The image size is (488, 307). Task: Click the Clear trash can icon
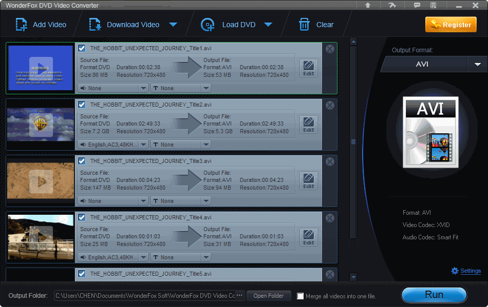tap(305, 25)
